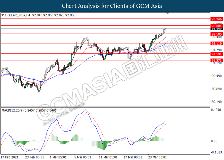Click the 89.840 price axis label

pos(216,89)
